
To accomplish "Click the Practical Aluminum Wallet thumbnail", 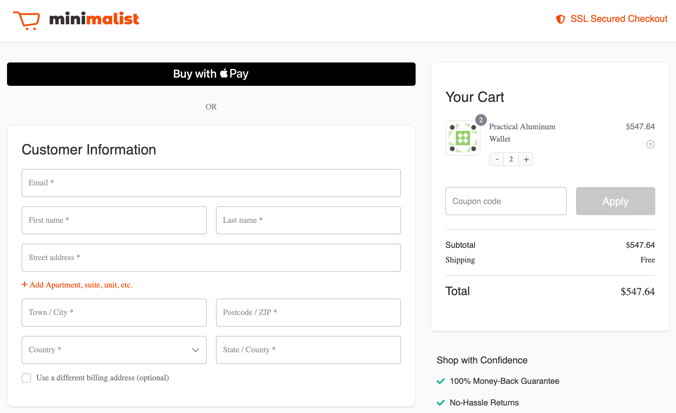I will click(463, 138).
